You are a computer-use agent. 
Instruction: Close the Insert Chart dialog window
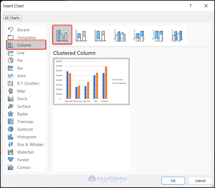(x=206, y=6)
